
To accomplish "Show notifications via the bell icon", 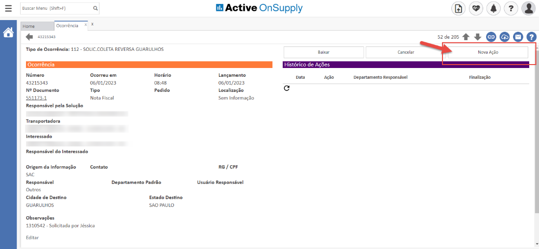I will click(493, 8).
